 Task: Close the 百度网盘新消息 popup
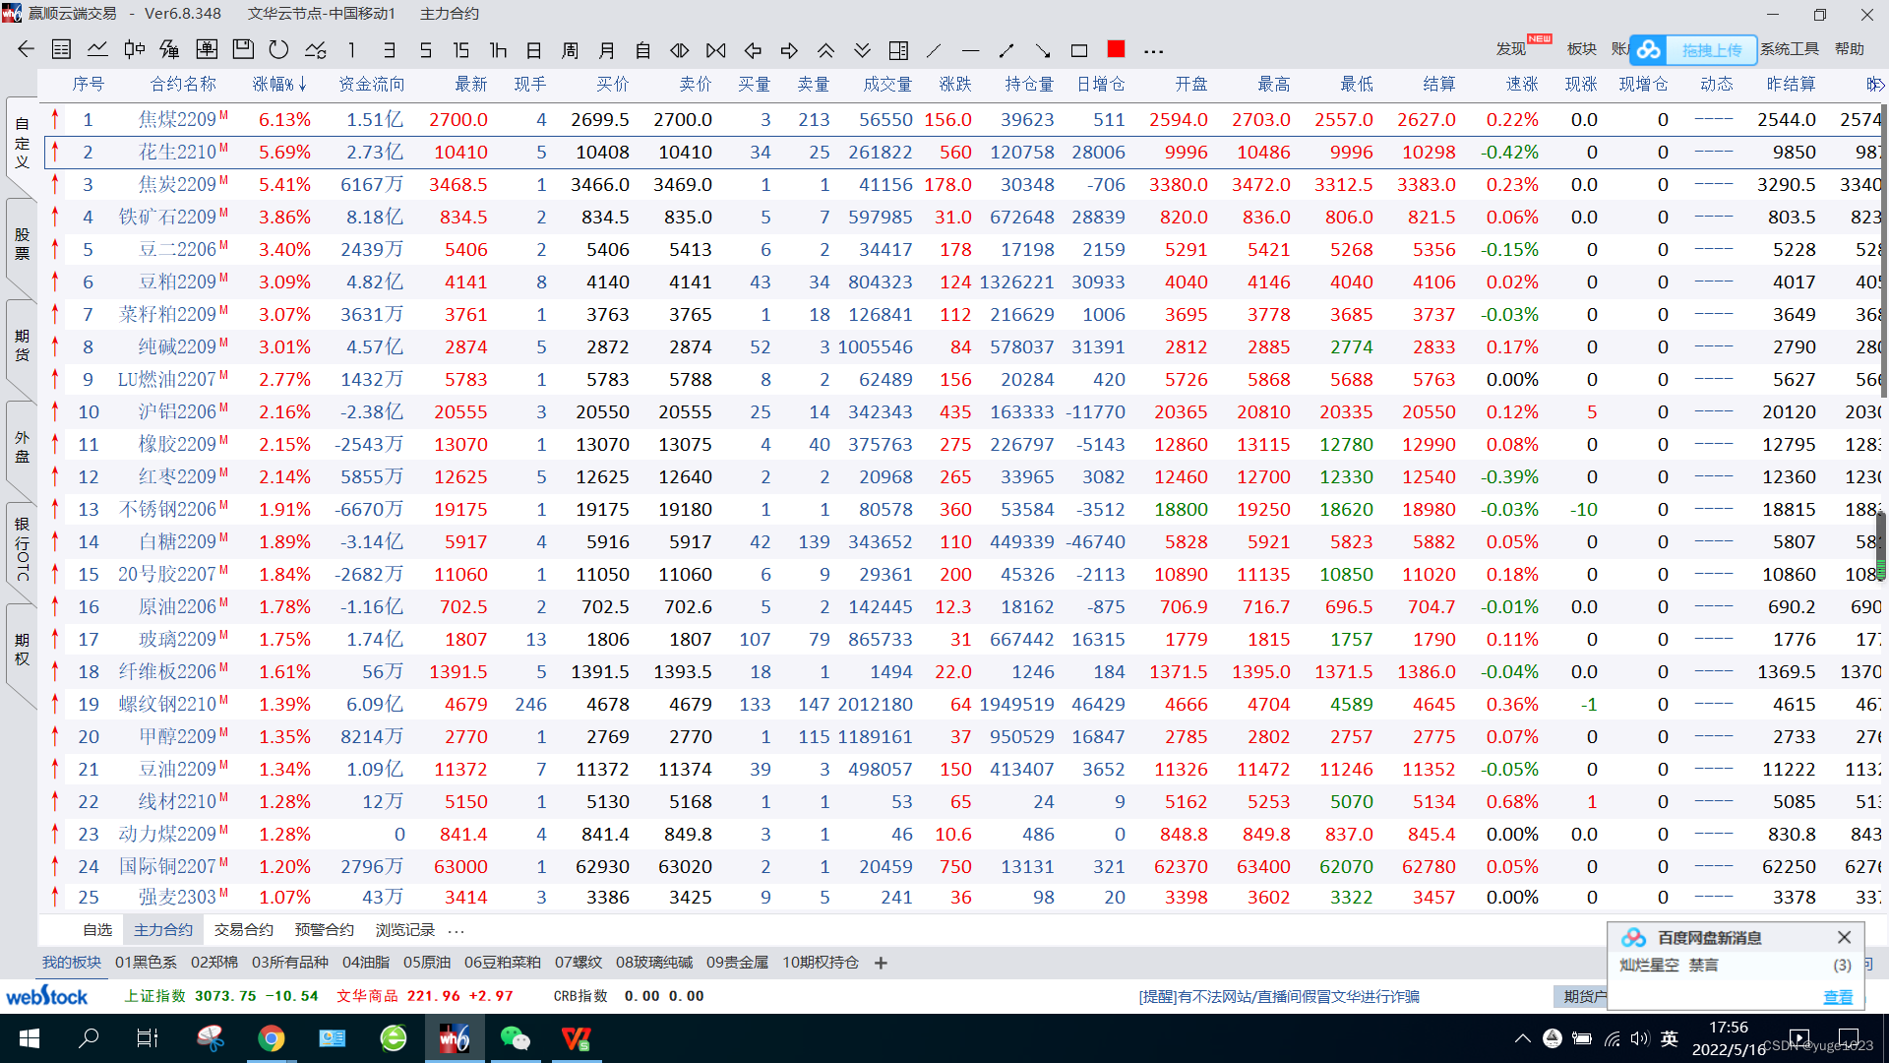1844,937
